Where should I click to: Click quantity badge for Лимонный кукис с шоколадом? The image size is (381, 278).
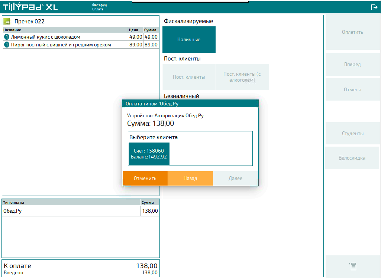tap(6, 37)
